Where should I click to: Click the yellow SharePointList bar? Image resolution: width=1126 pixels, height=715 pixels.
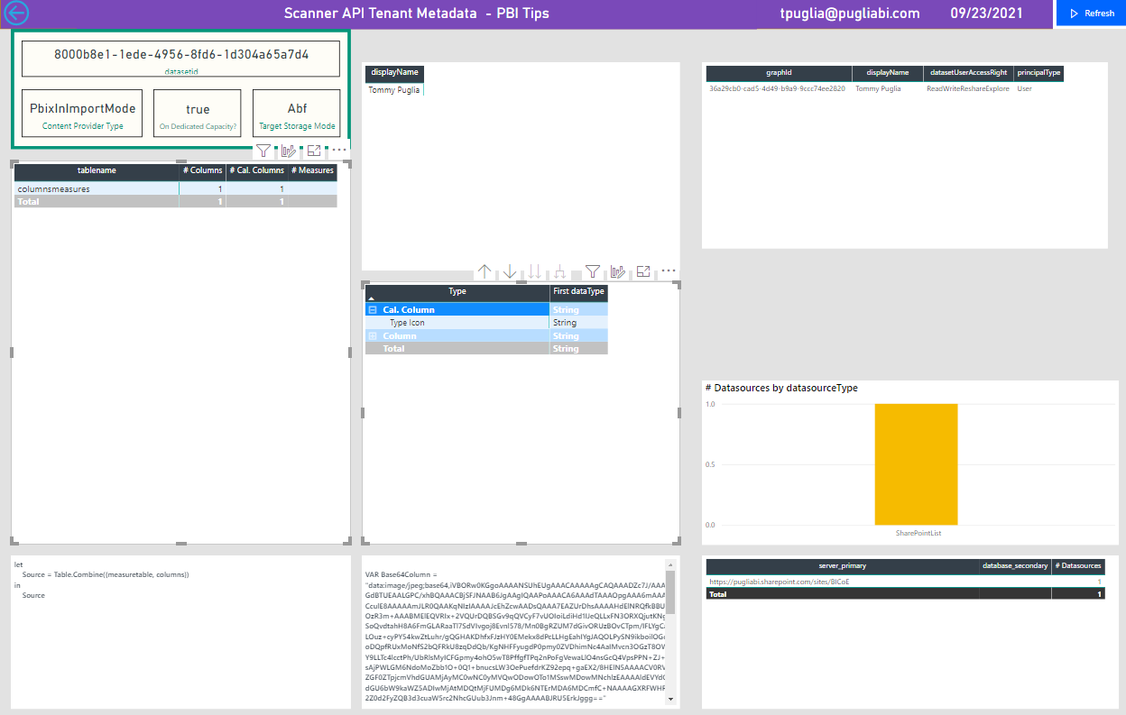[x=917, y=464]
